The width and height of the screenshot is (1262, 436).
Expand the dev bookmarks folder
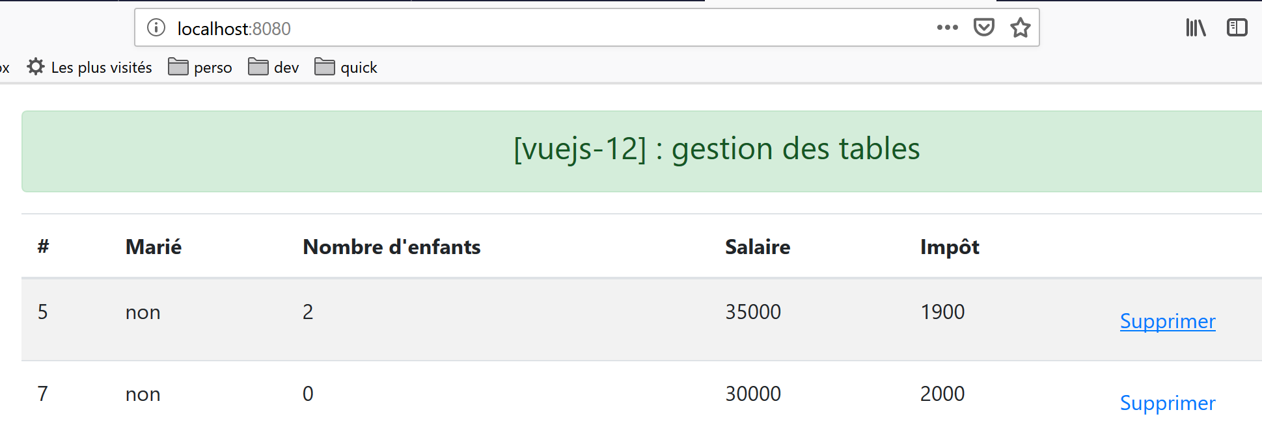[274, 67]
